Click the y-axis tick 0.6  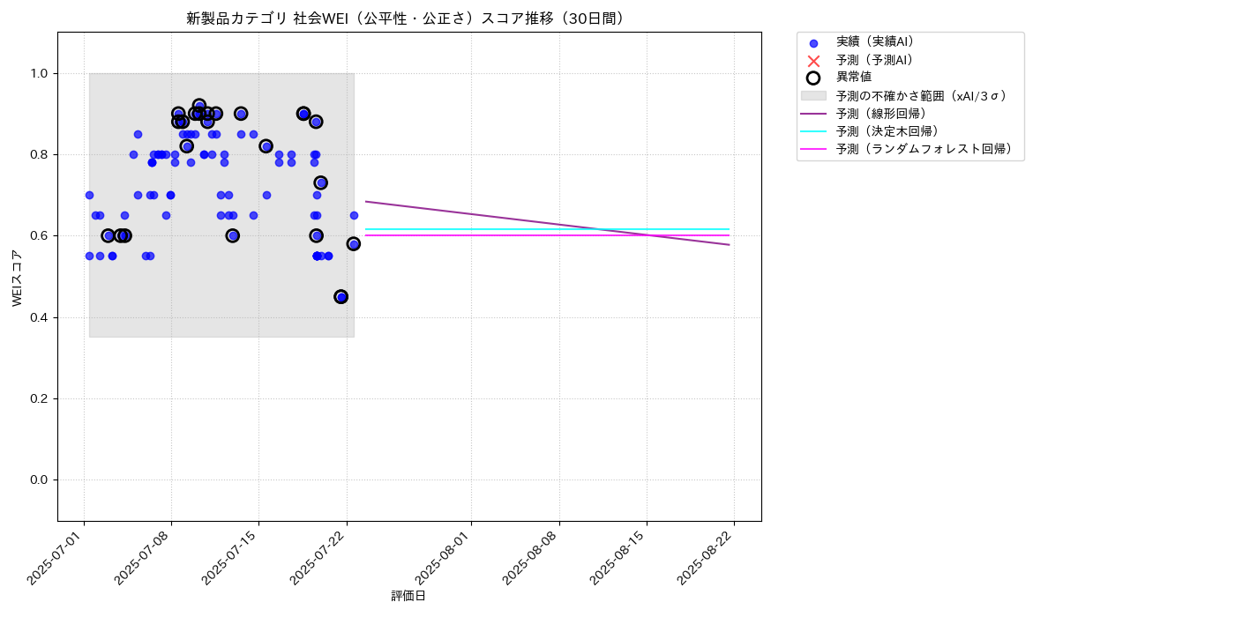click(x=40, y=236)
